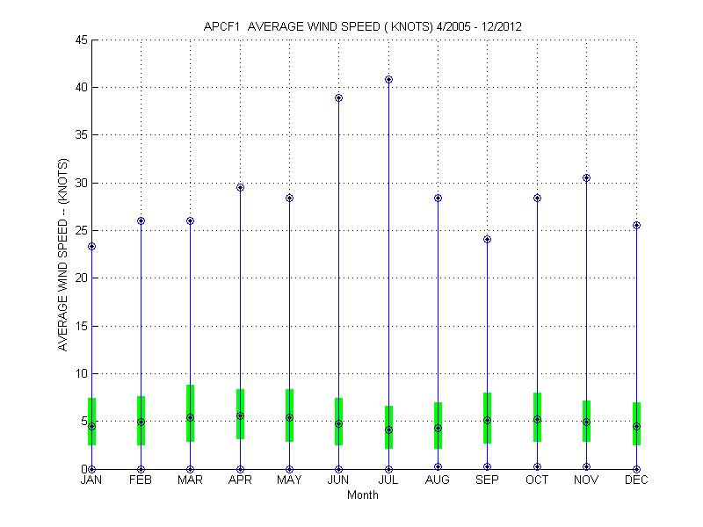Viewport: 703px width, 527px height.
Task: Select November's maximum marker above 30 knots
Action: [587, 178]
